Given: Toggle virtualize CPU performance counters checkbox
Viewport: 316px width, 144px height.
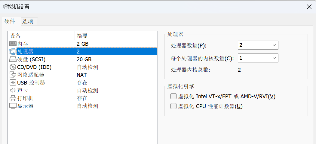Looking at the screenshot, I should click(x=173, y=106).
